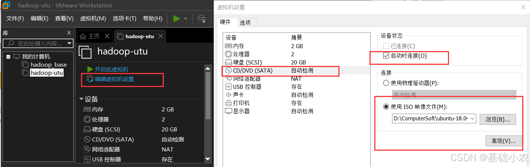530x167 pixels.
Task: Click 处理器 processor icon in VM summary
Action: [87, 120]
